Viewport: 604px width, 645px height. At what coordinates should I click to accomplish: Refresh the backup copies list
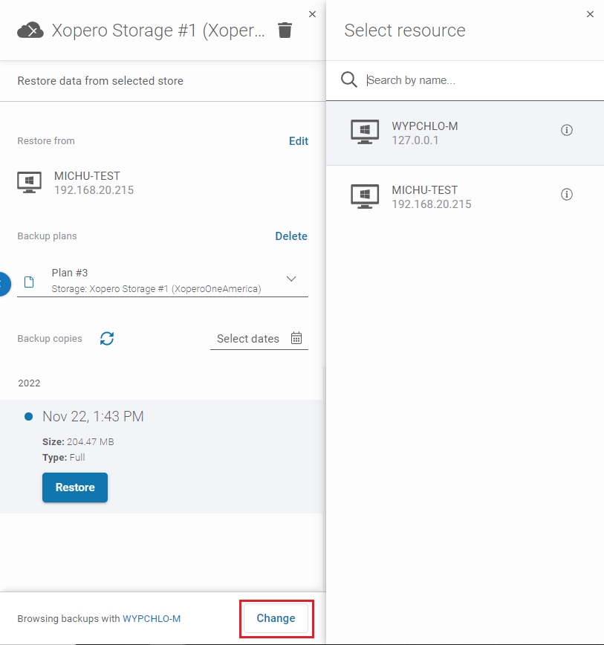click(x=107, y=339)
